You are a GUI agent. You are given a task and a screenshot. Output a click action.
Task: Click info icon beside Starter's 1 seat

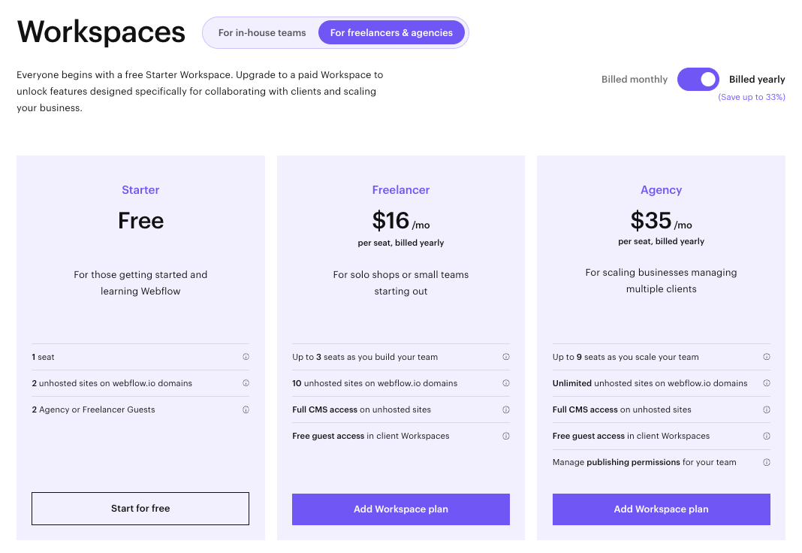(x=246, y=357)
